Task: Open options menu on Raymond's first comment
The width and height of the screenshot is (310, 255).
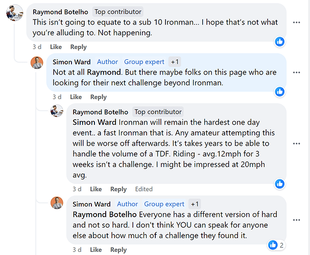Action: pos(296,22)
